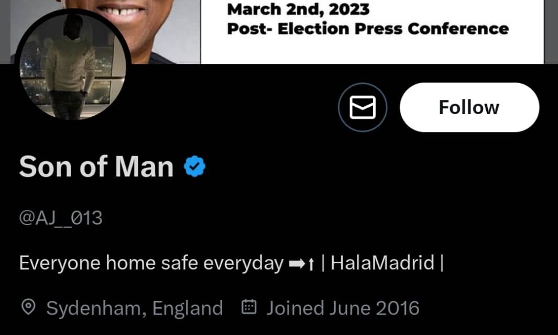558x335 pixels.
Task: Click the Sydenham, England location text
Action: click(x=135, y=308)
